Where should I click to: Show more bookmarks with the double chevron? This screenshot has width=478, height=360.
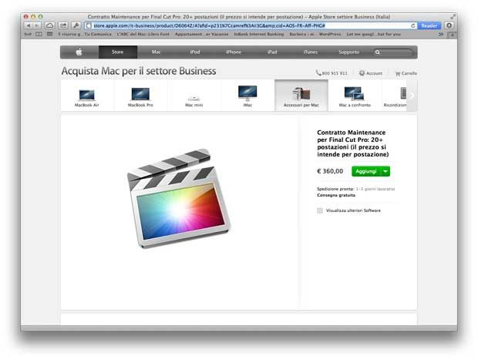tap(441, 35)
